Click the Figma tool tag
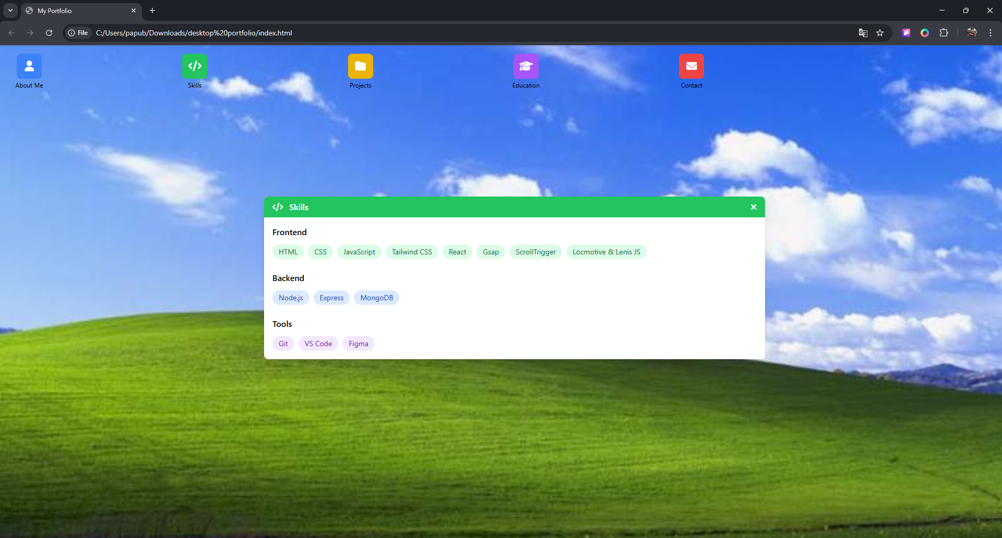 click(x=359, y=344)
